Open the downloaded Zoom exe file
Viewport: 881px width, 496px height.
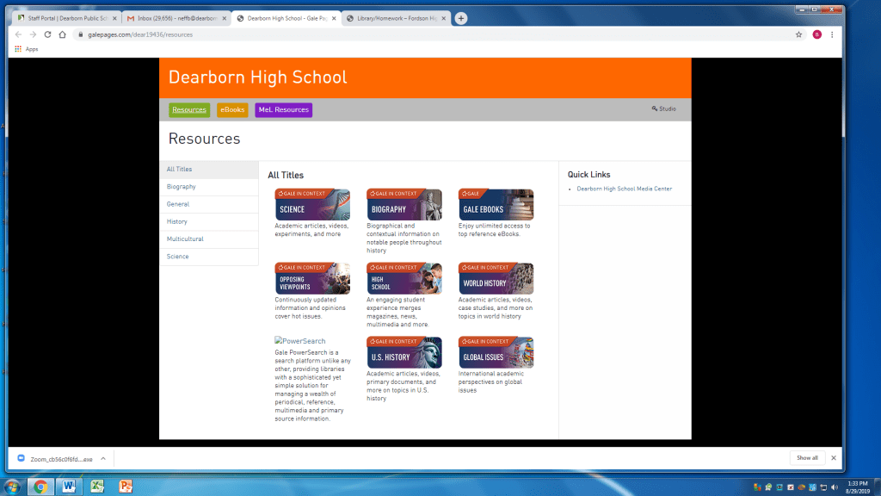(x=56, y=459)
